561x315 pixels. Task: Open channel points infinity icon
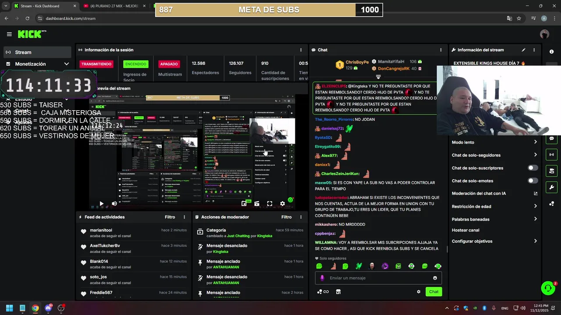coord(323,292)
